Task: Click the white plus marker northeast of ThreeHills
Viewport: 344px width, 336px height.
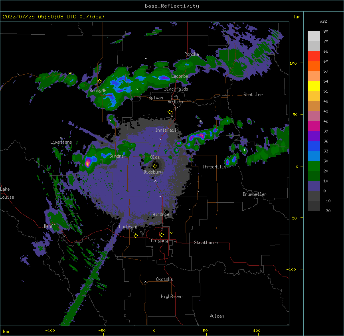Action: click(244, 150)
